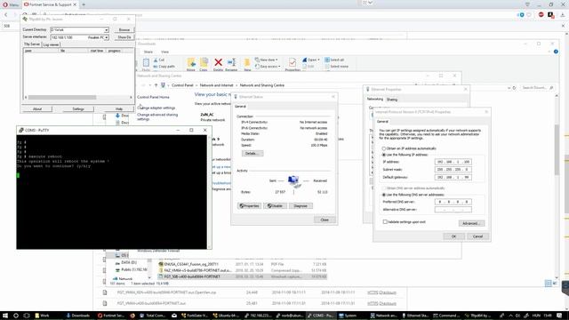Select FGT_50B FORTINET file in Explorer list
Screen dimensions: 569x320
[243, 276]
